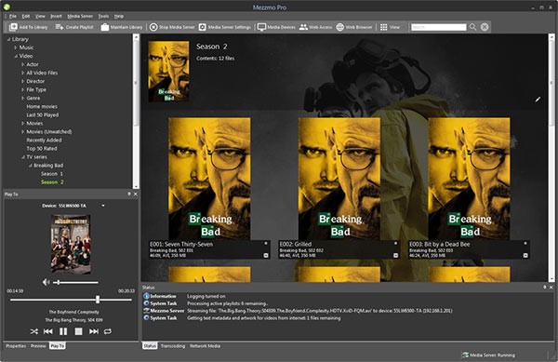Expand the All Video Files node
This screenshot has width=558, height=362.
click(x=22, y=73)
